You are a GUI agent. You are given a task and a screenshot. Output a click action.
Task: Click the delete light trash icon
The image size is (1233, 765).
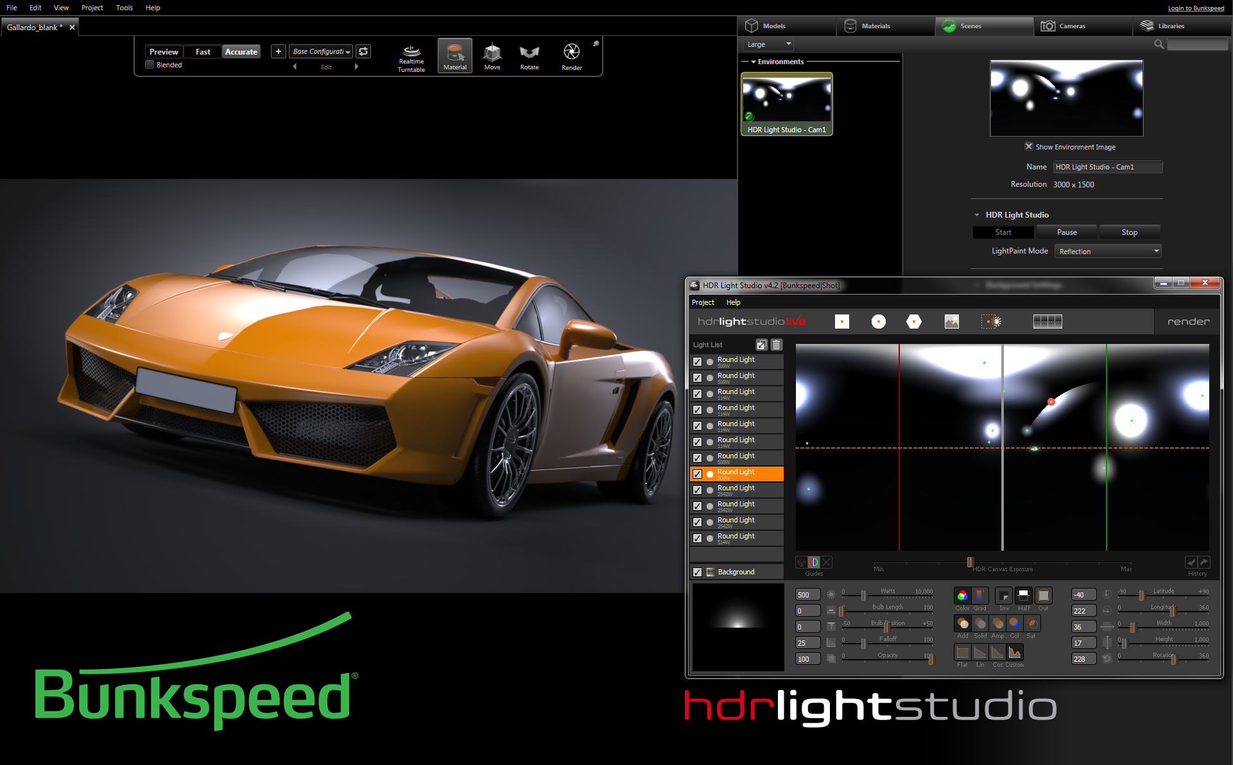777,345
